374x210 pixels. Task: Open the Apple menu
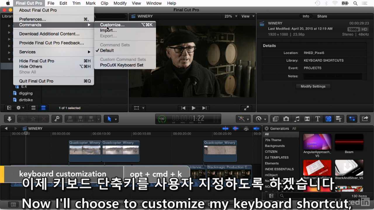(x=8, y=3)
